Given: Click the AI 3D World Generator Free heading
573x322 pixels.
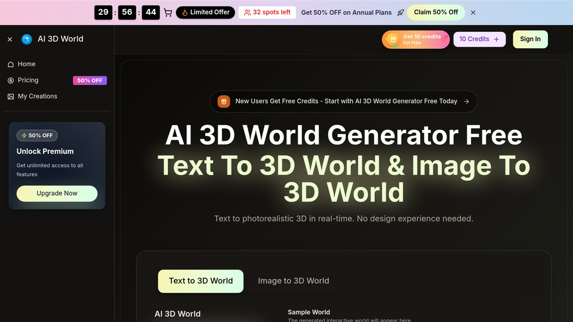Looking at the screenshot, I should click(x=344, y=135).
